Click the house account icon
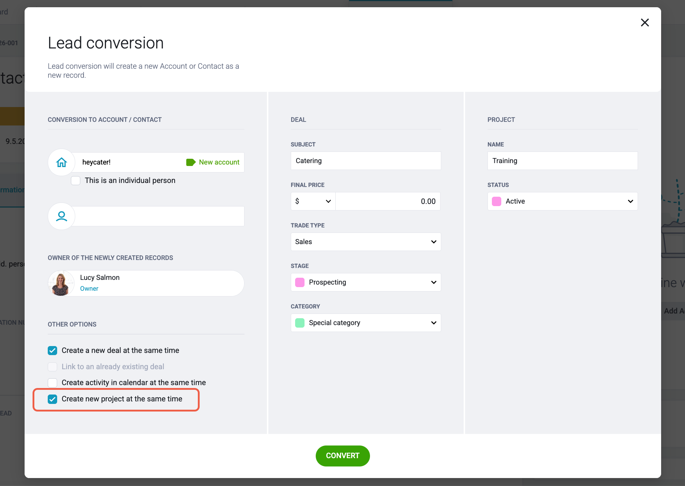This screenshot has height=486, width=685. (61, 162)
